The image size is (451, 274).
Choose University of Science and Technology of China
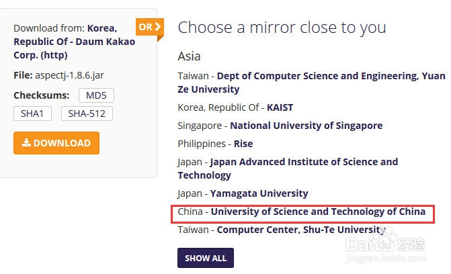318,212
